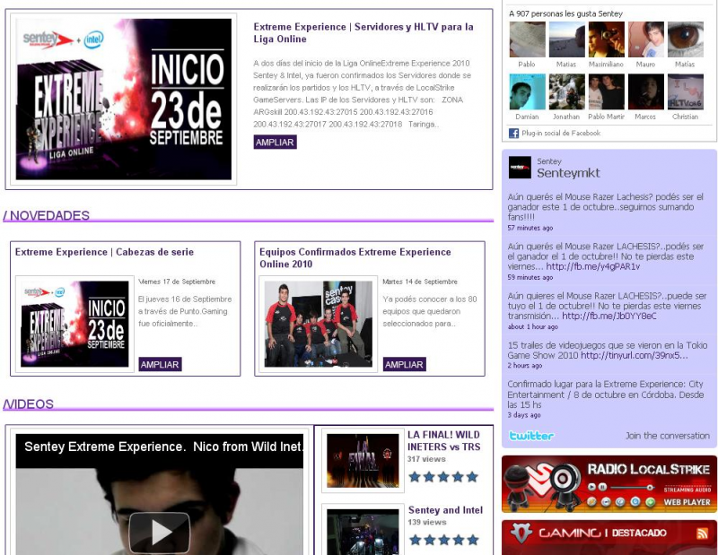This screenshot has width=718, height=555.
Task: Open Maximiliano's Facebook profile picture
Action: coord(606,40)
